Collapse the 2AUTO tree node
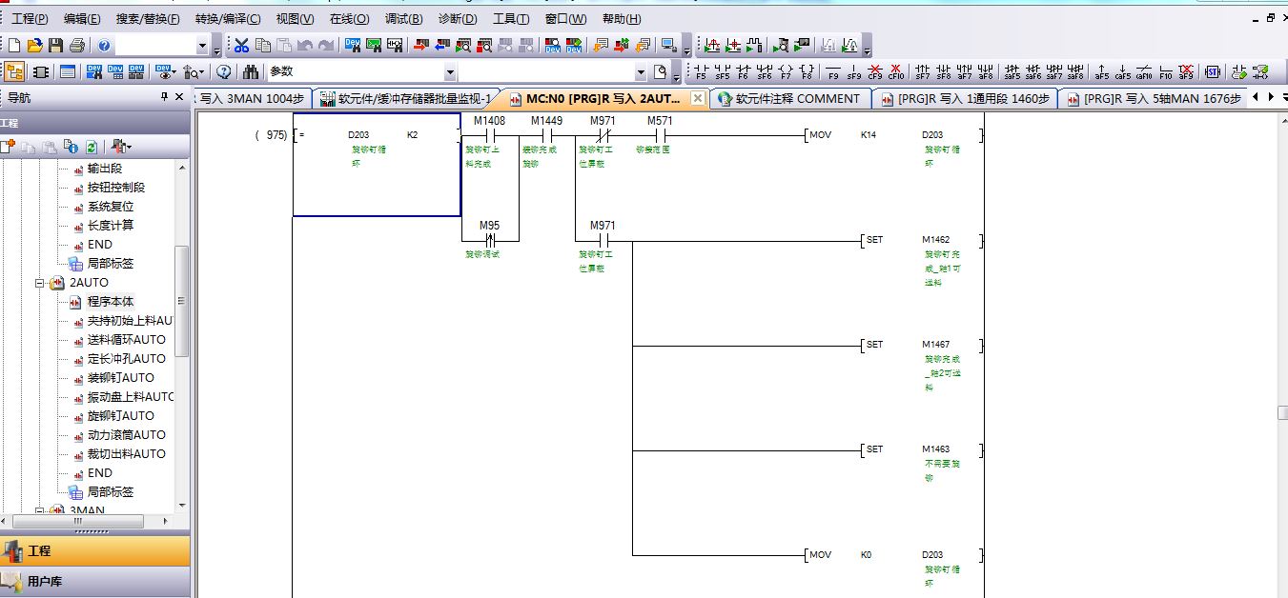The width and height of the screenshot is (1288, 598). [40, 283]
